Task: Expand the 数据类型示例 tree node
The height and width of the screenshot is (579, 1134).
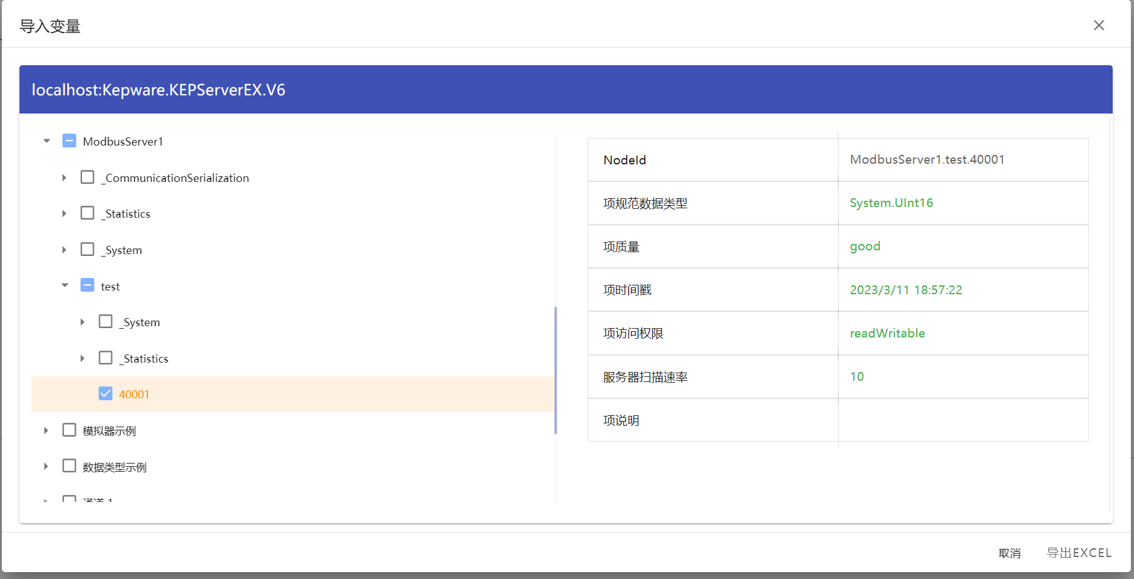Action: pos(46,466)
